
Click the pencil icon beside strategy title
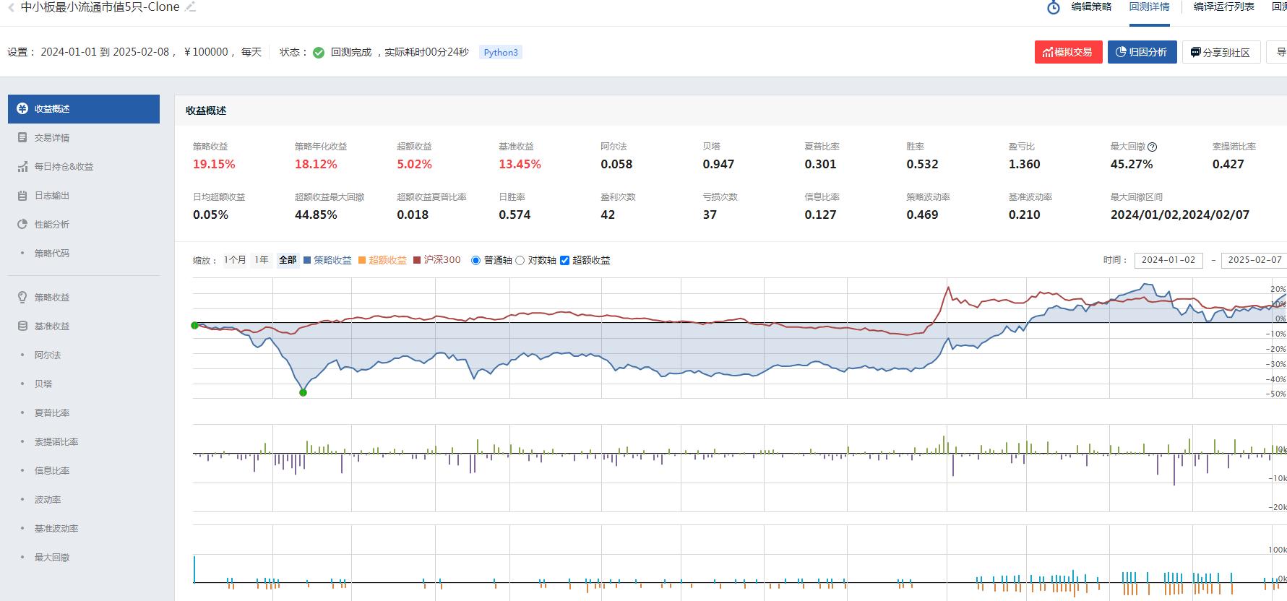(190, 7)
